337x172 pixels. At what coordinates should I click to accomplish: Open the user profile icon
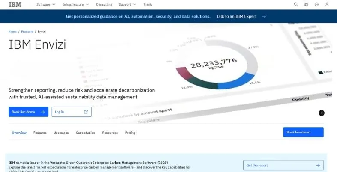pyautogui.click(x=327, y=4)
